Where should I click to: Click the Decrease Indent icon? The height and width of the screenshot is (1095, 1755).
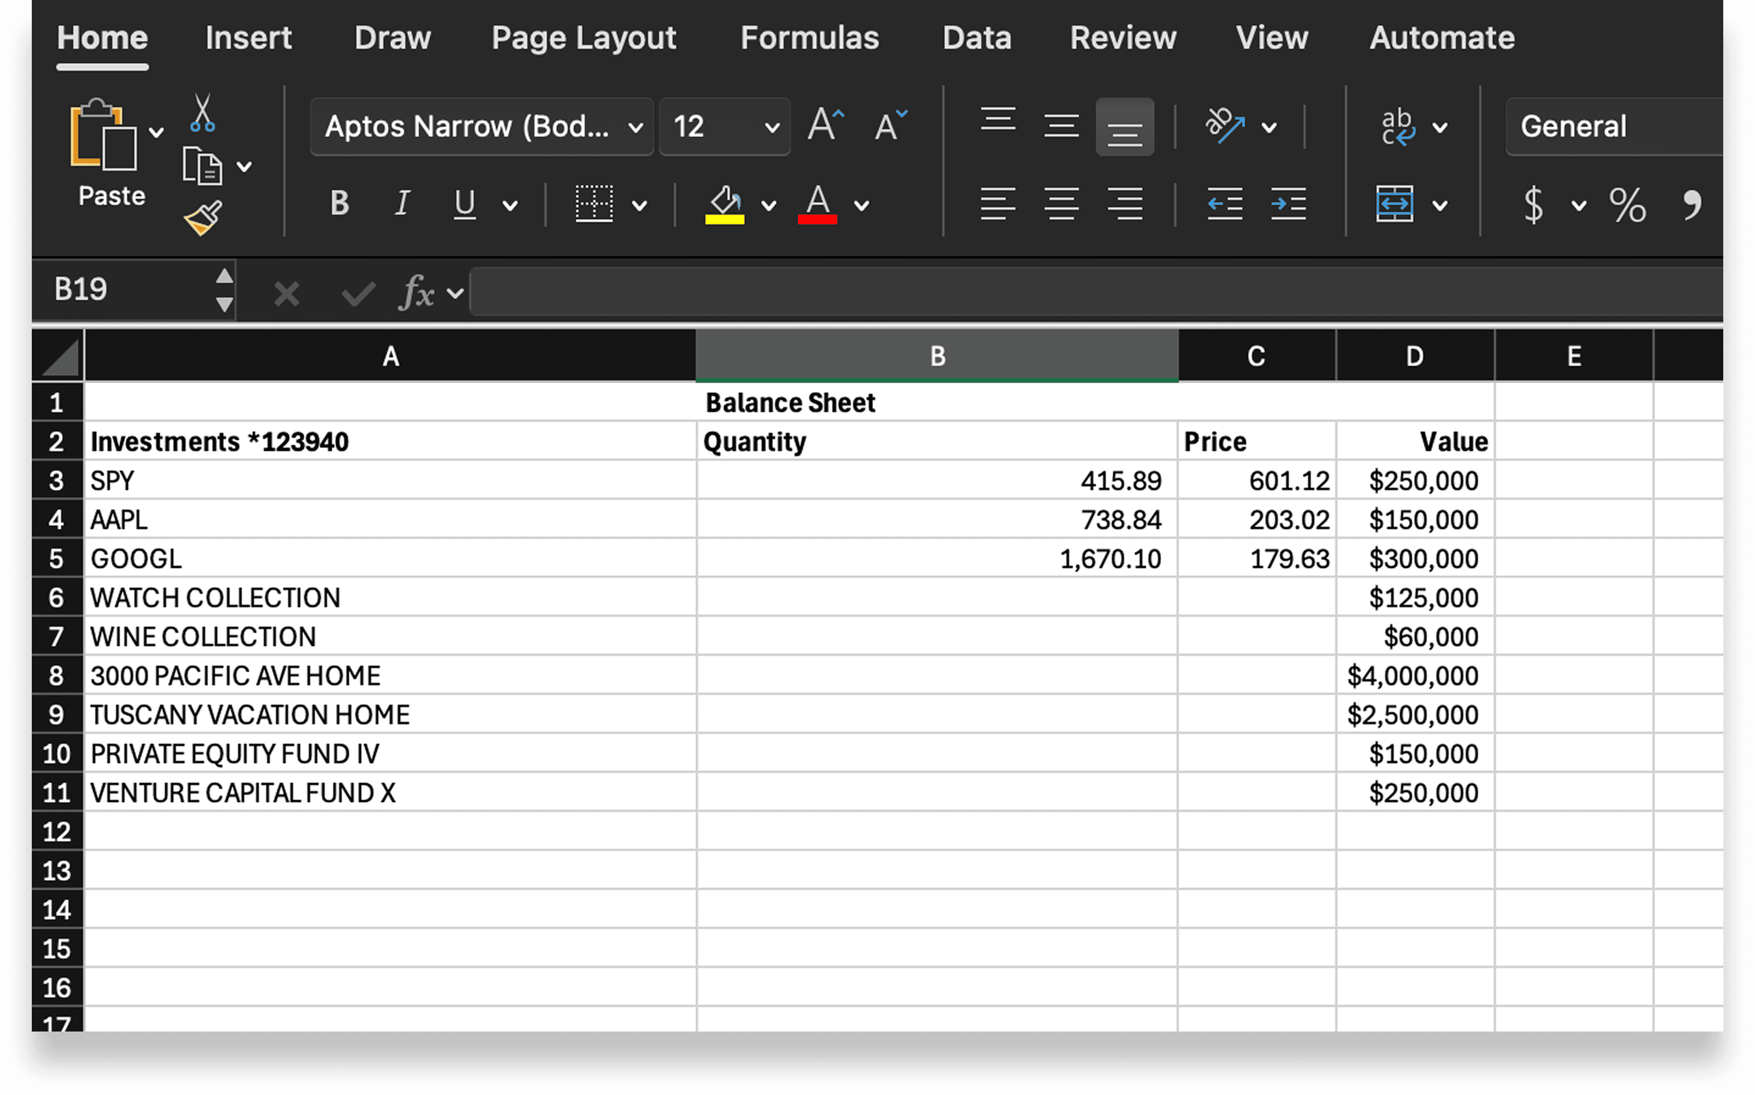(x=1224, y=204)
